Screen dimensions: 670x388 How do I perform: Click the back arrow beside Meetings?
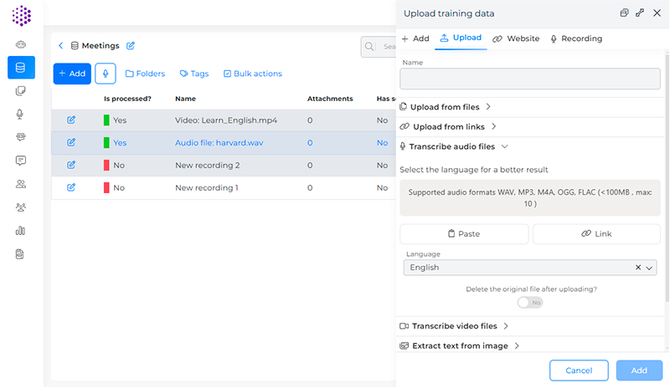pos(61,45)
